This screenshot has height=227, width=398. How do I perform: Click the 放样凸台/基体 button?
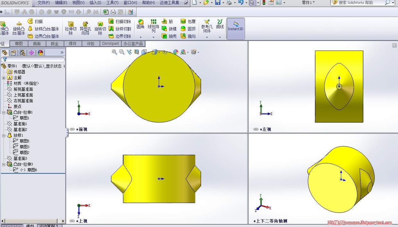[43, 29]
